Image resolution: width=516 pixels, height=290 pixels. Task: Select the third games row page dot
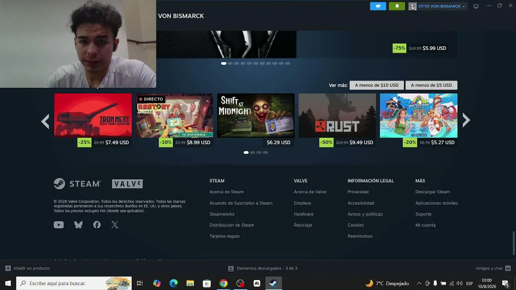(x=259, y=153)
